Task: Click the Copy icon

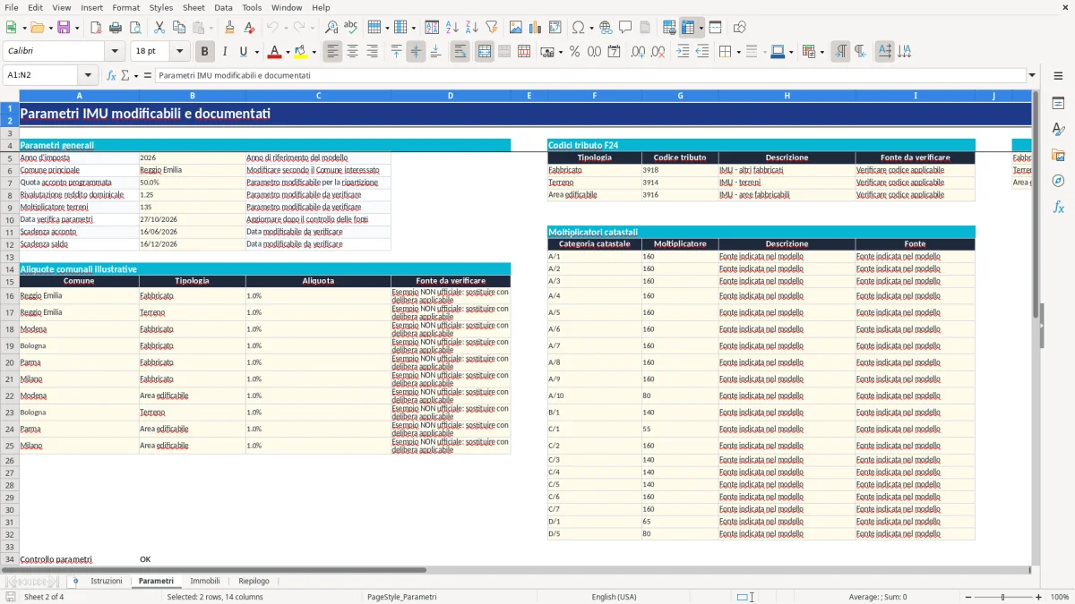Action: (x=179, y=28)
